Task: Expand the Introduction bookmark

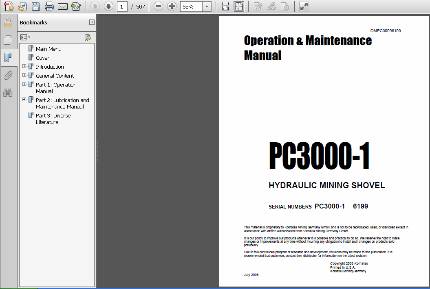Action: (x=24, y=66)
